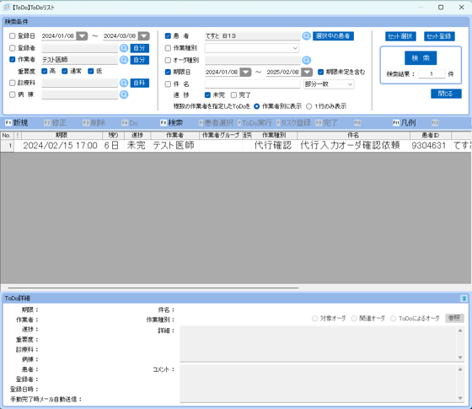Click search icon next to オーダ種別 field
472x409 pixels.
[307, 60]
